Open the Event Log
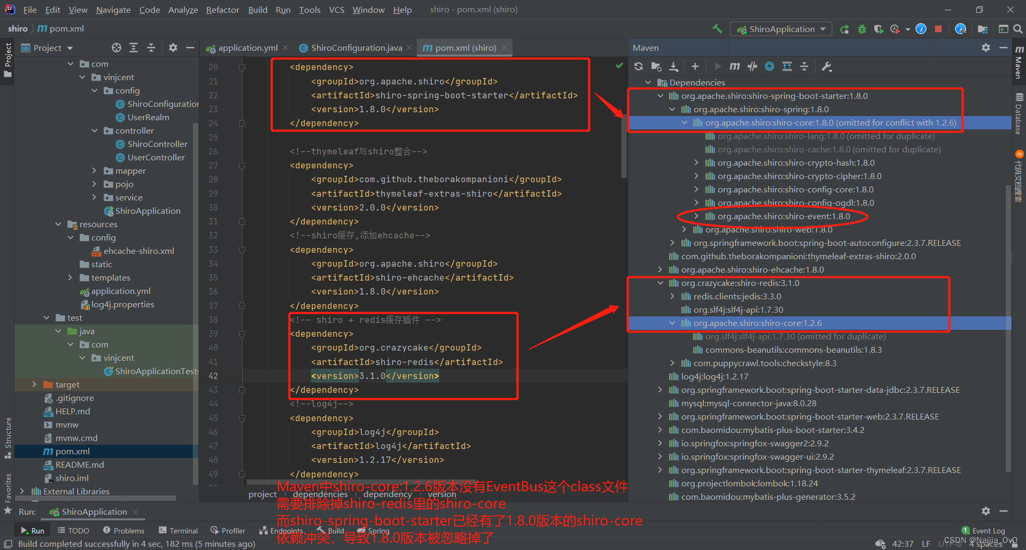This screenshot has width=1026, height=550. (x=983, y=530)
